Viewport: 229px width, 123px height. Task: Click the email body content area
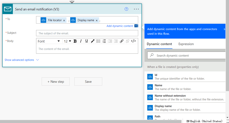click(x=87, y=49)
